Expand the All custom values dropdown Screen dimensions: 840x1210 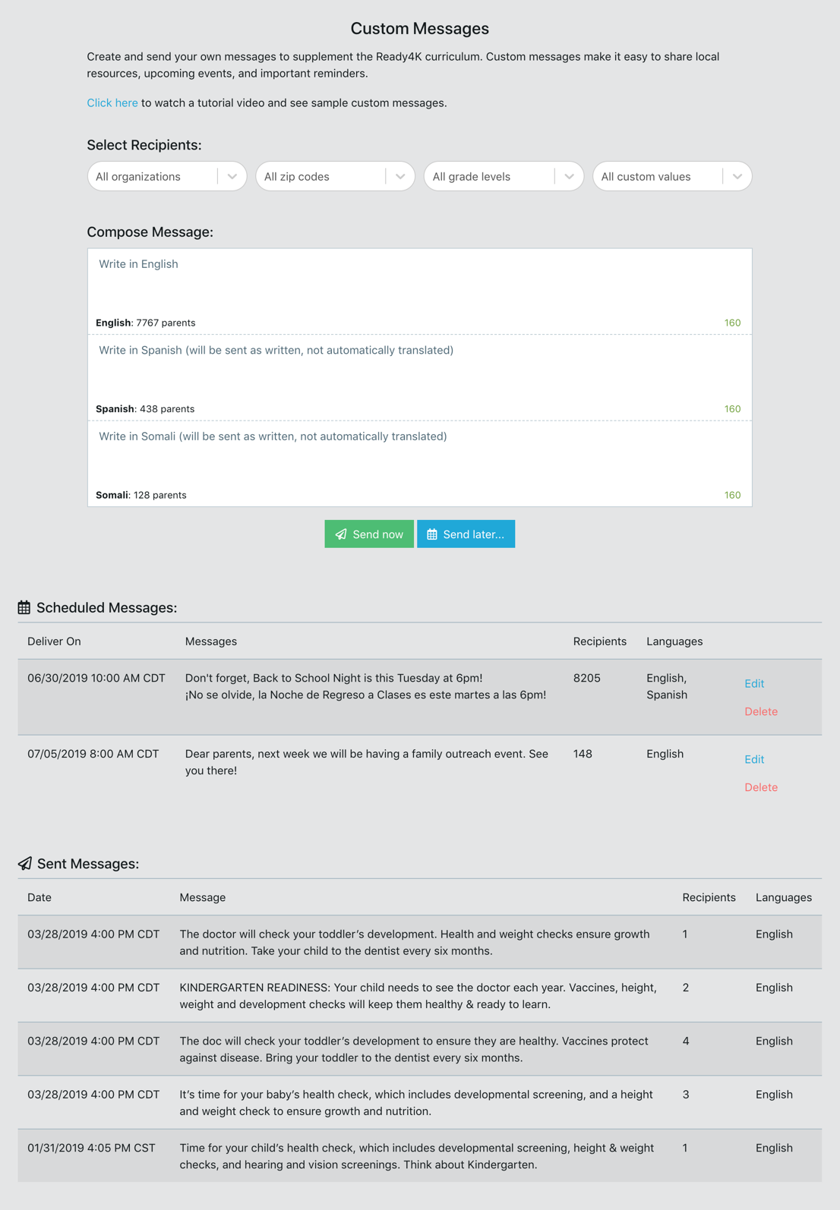tap(737, 176)
